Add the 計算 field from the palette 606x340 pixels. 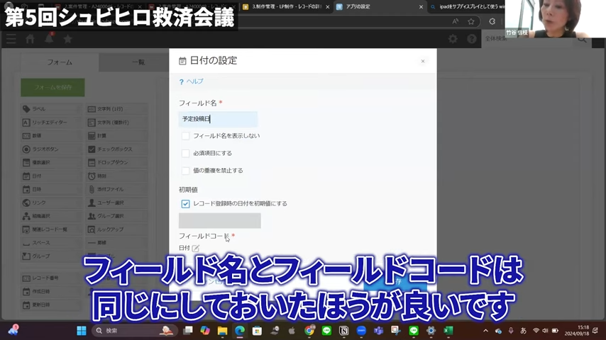116,136
